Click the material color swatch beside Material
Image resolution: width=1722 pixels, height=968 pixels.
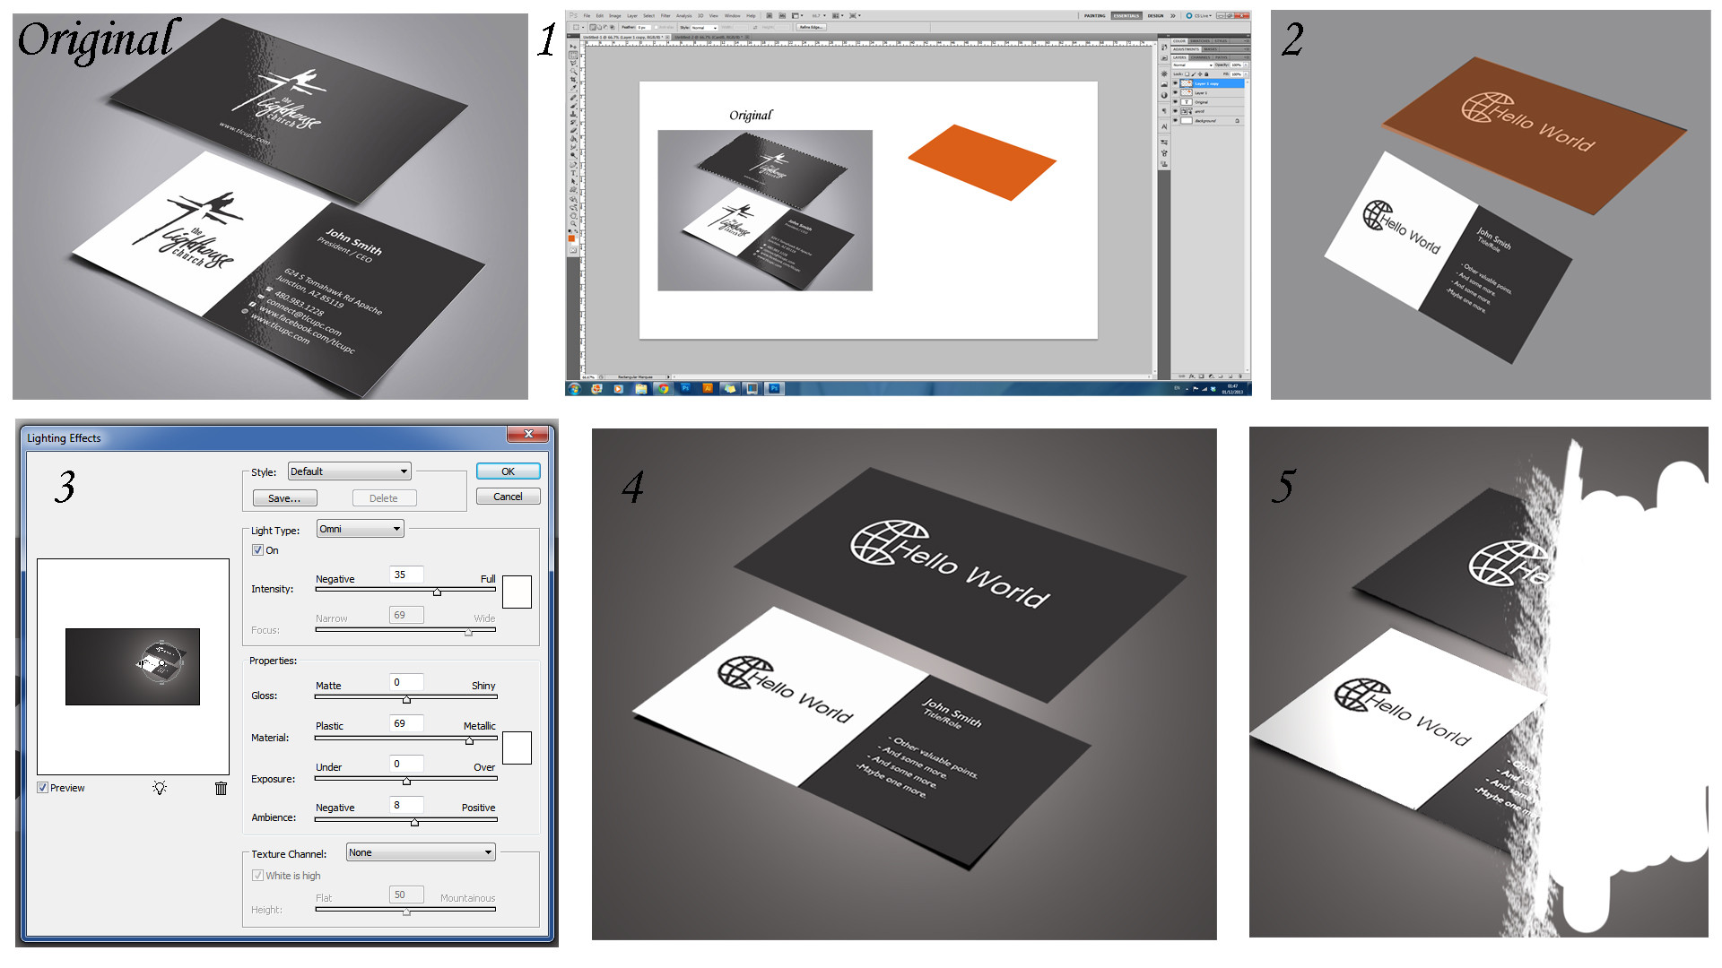pos(517,748)
